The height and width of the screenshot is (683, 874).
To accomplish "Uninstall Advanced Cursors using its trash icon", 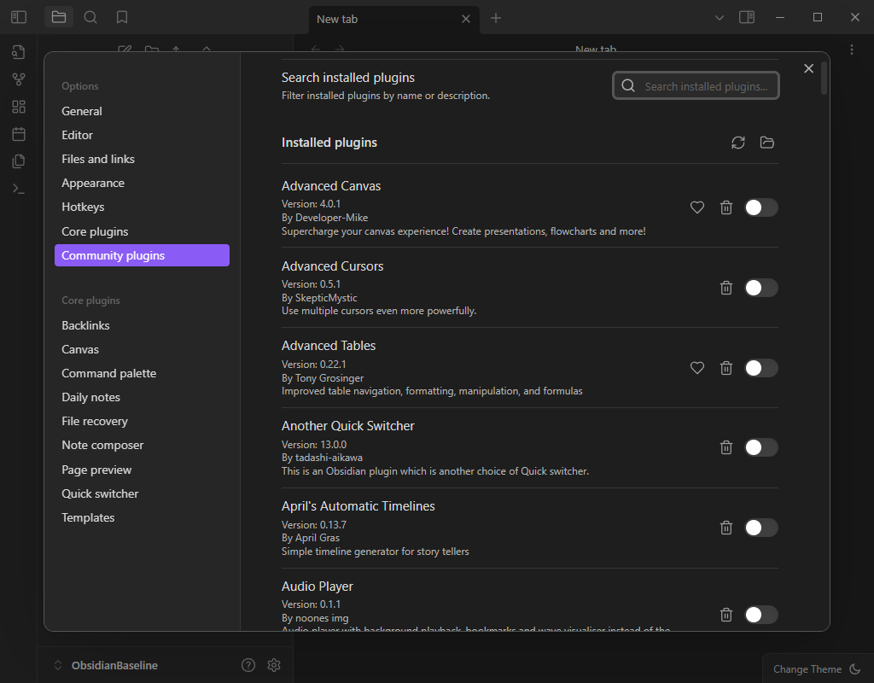I will click(725, 288).
